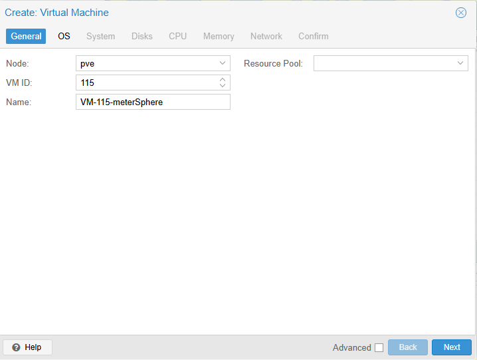Click inside the Resource Pool text box

(383, 63)
